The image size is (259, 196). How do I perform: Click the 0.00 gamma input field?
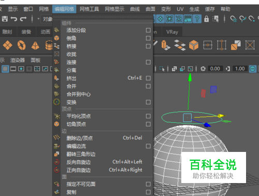point(215,69)
